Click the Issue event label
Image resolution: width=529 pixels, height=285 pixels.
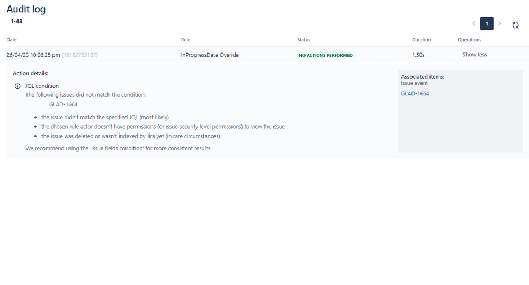coord(414,83)
